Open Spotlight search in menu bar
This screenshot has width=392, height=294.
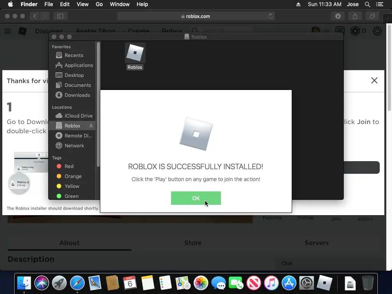[367, 4]
